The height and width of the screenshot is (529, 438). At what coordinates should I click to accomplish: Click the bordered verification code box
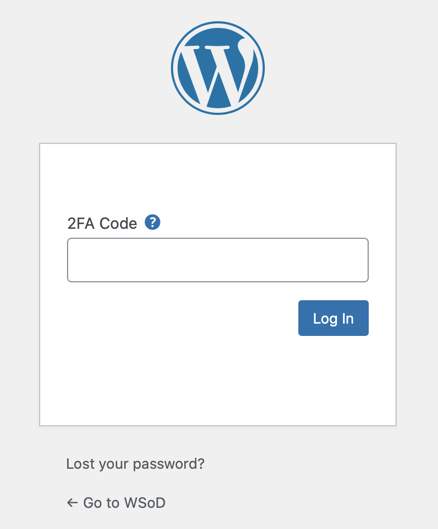tap(217, 259)
